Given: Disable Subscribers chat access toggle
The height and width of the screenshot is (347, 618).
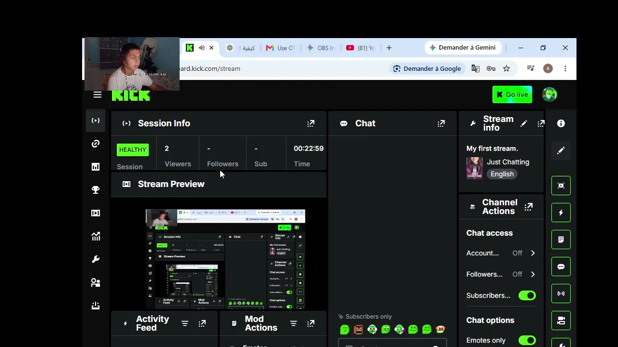Looking at the screenshot, I should tap(527, 295).
